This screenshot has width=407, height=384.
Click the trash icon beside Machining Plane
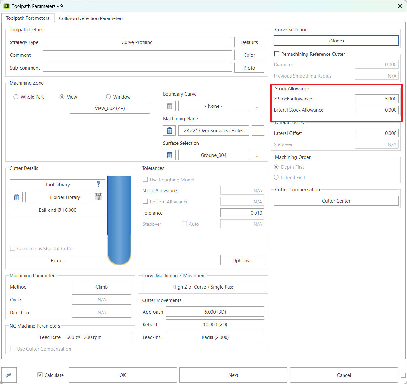tap(169, 130)
